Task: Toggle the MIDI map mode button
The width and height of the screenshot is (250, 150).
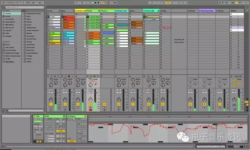Action: click(233, 3)
